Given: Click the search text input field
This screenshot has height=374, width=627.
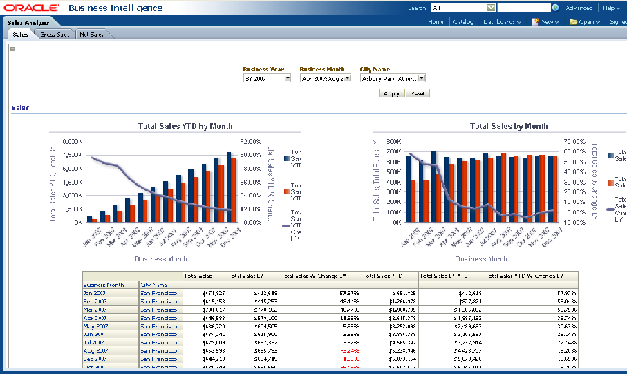Looking at the screenshot, I should tap(524, 8).
